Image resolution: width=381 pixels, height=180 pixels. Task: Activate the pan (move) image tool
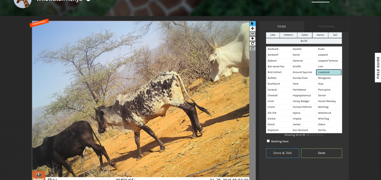[x=252, y=29]
